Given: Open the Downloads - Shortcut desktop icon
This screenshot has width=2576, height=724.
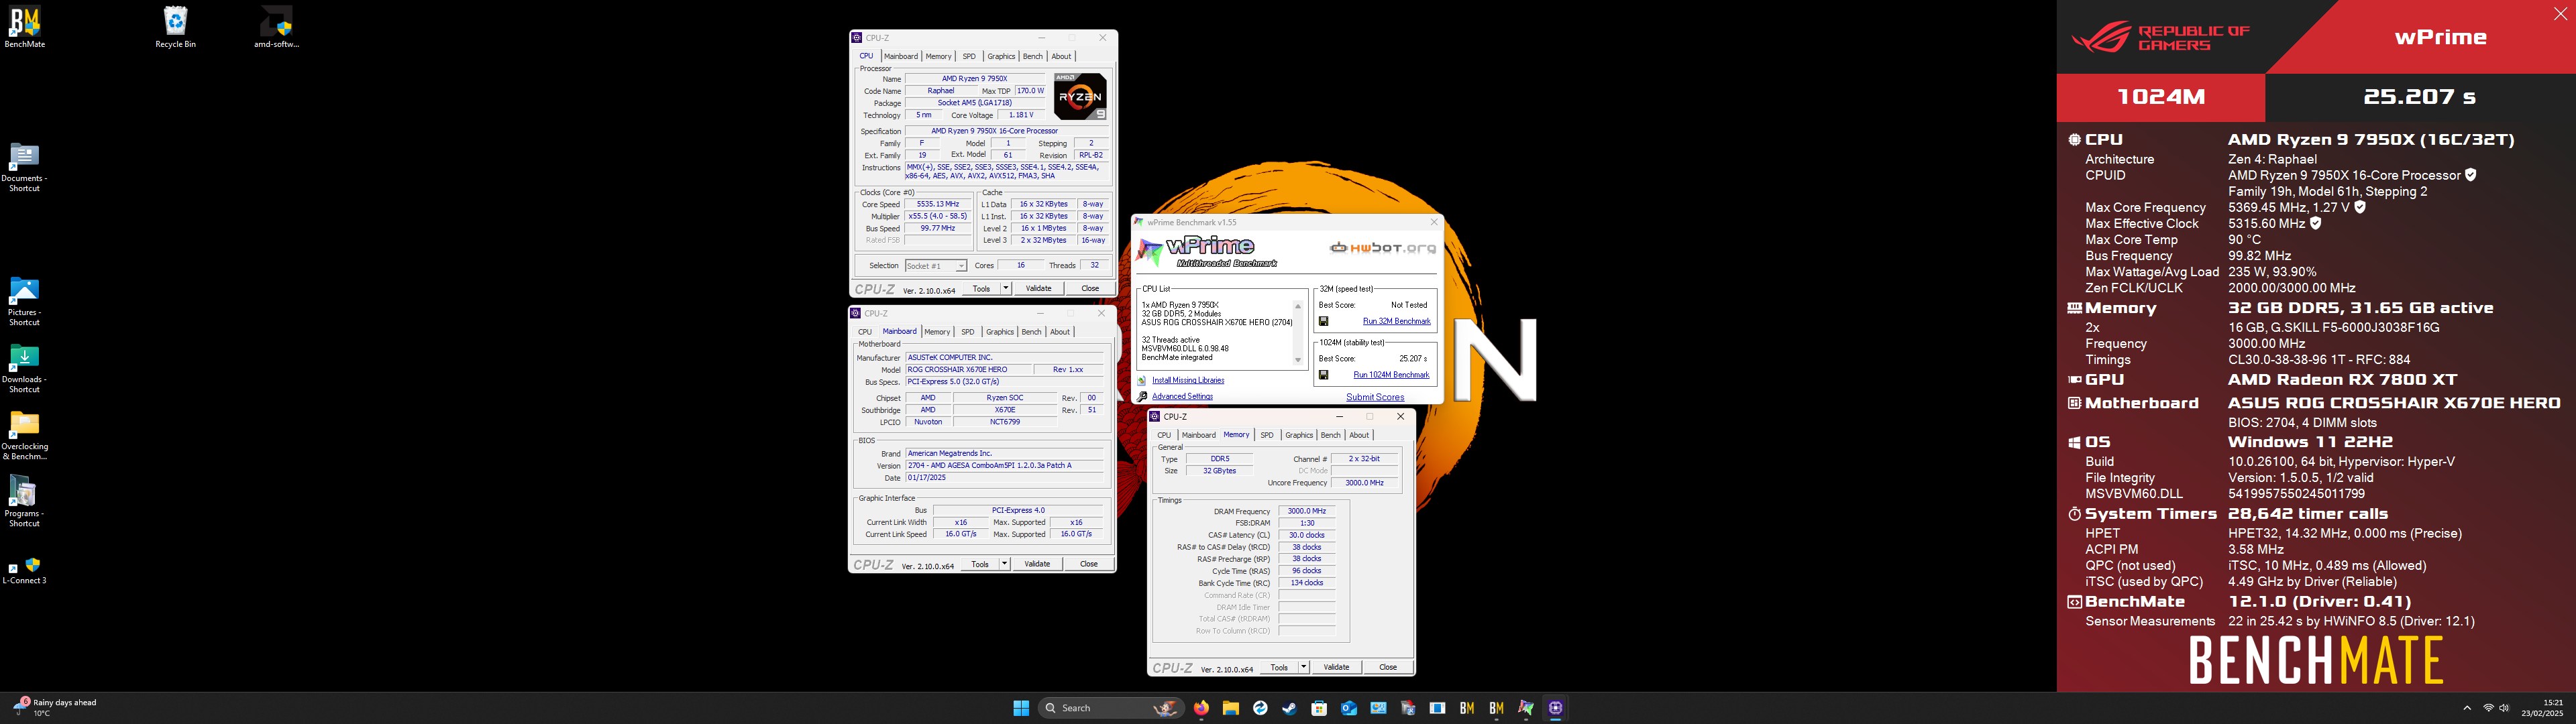Looking at the screenshot, I should (24, 368).
